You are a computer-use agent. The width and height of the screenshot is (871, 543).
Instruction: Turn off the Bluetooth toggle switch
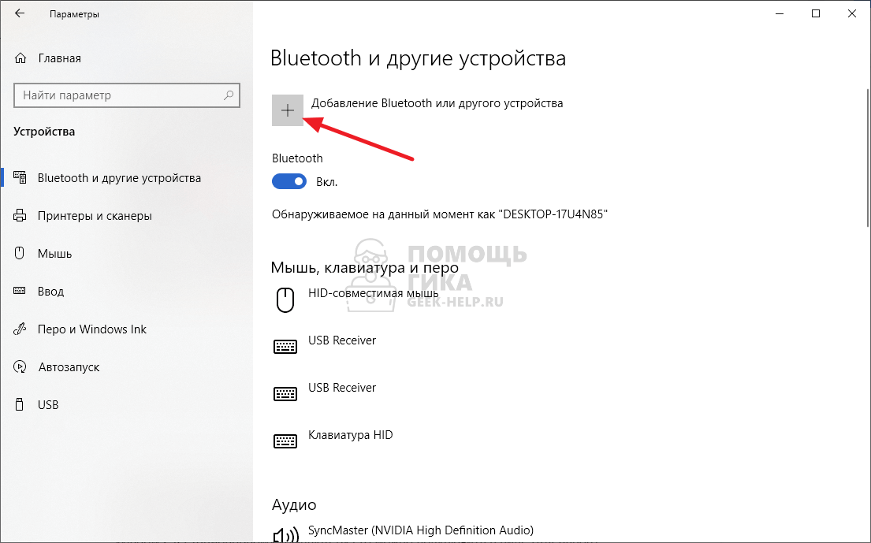pyautogui.click(x=289, y=181)
